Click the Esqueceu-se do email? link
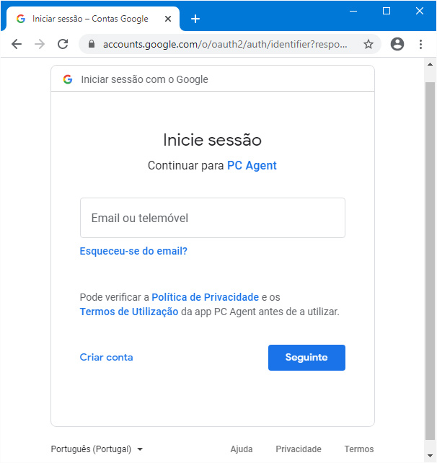Image resolution: width=437 pixels, height=463 pixels. click(x=133, y=251)
